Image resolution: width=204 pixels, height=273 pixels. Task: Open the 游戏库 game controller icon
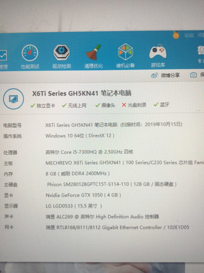[x=158, y=51]
